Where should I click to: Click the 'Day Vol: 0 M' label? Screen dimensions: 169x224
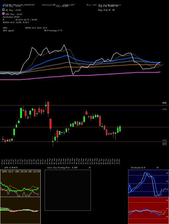[x=106, y=10]
